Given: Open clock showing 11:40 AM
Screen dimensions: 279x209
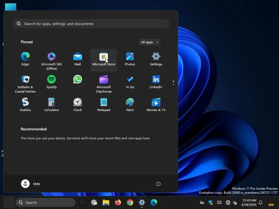Looking at the screenshot, I should click(x=249, y=202).
